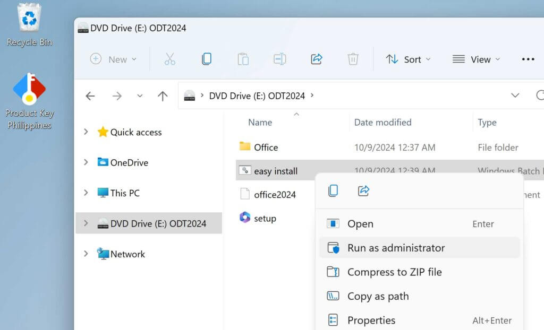Click the Delete trash toolbar icon

click(x=353, y=59)
